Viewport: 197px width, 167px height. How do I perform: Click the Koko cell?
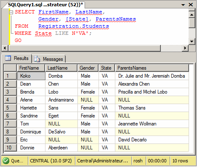click(31, 76)
